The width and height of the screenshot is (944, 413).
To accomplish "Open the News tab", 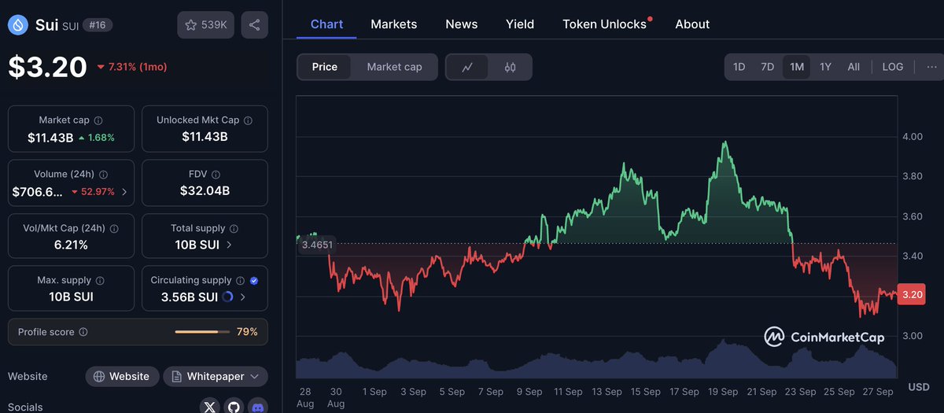I will [462, 24].
